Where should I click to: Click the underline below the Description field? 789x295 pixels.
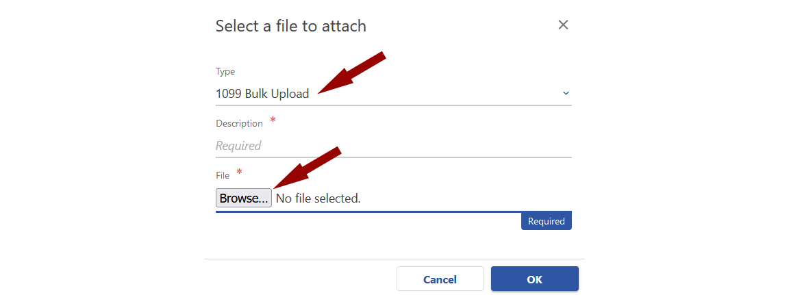(393, 157)
